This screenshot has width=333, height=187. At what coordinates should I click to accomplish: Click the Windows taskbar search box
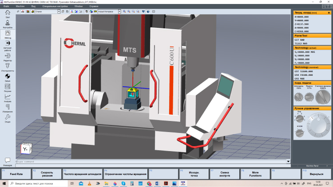pos(38,183)
